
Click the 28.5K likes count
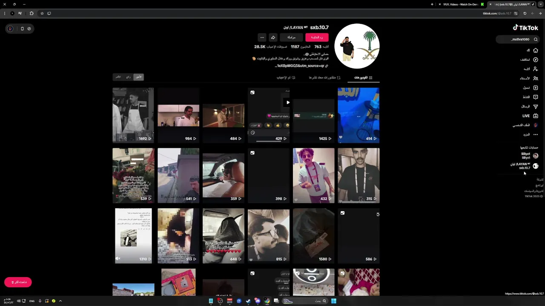271,47
